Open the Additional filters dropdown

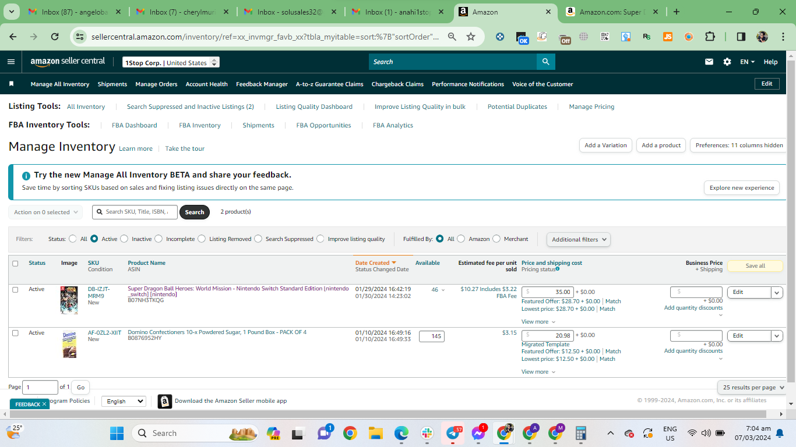pyautogui.click(x=579, y=239)
